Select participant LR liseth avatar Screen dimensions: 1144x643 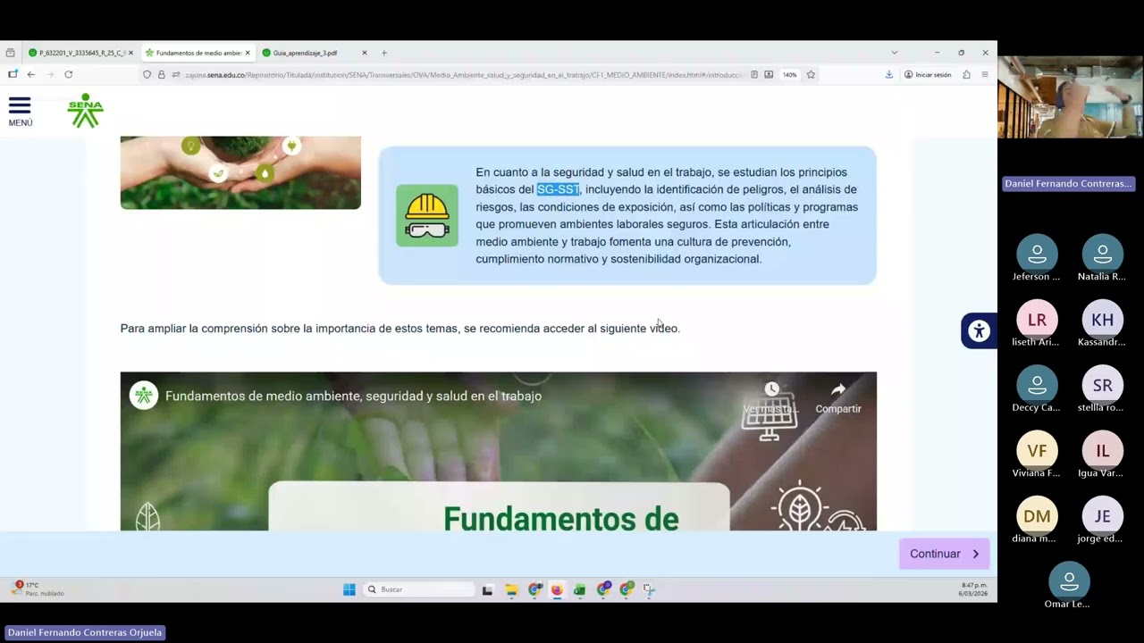pos(1037,320)
